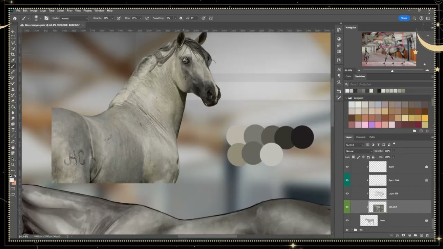Click the Home icon in options bar
The height and width of the screenshot is (249, 443).
point(15,18)
